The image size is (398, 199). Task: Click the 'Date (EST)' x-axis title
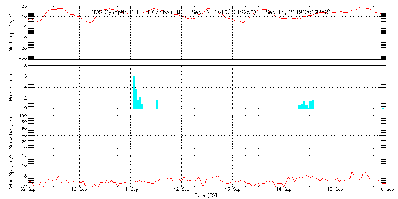pyautogui.click(x=207, y=195)
